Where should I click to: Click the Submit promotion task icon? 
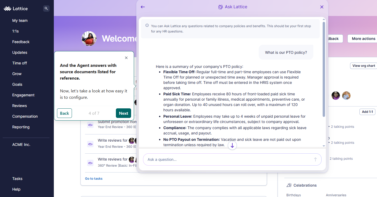tap(90, 124)
